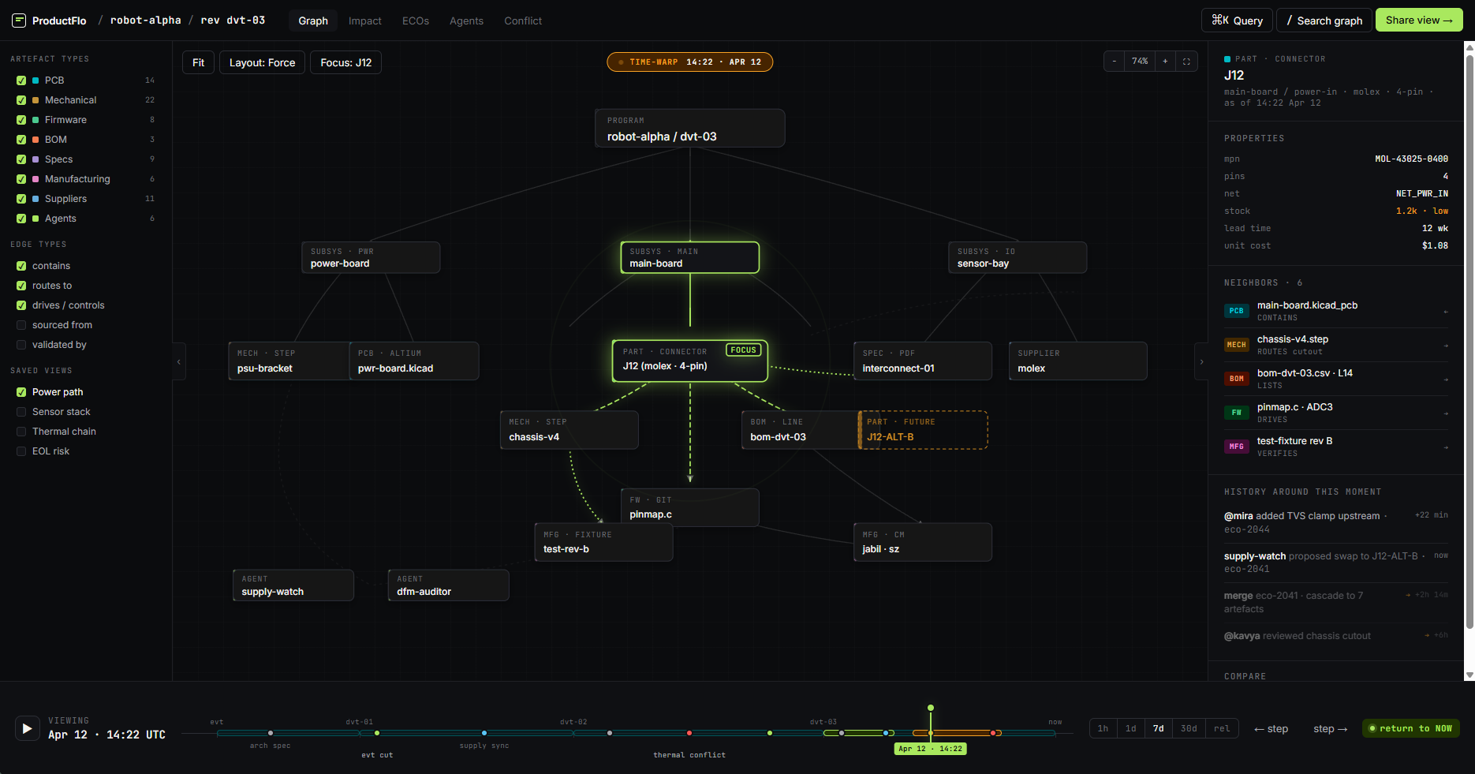Select the FW badge next to pinmap.c
This screenshot has height=774, width=1475.
point(1236,412)
